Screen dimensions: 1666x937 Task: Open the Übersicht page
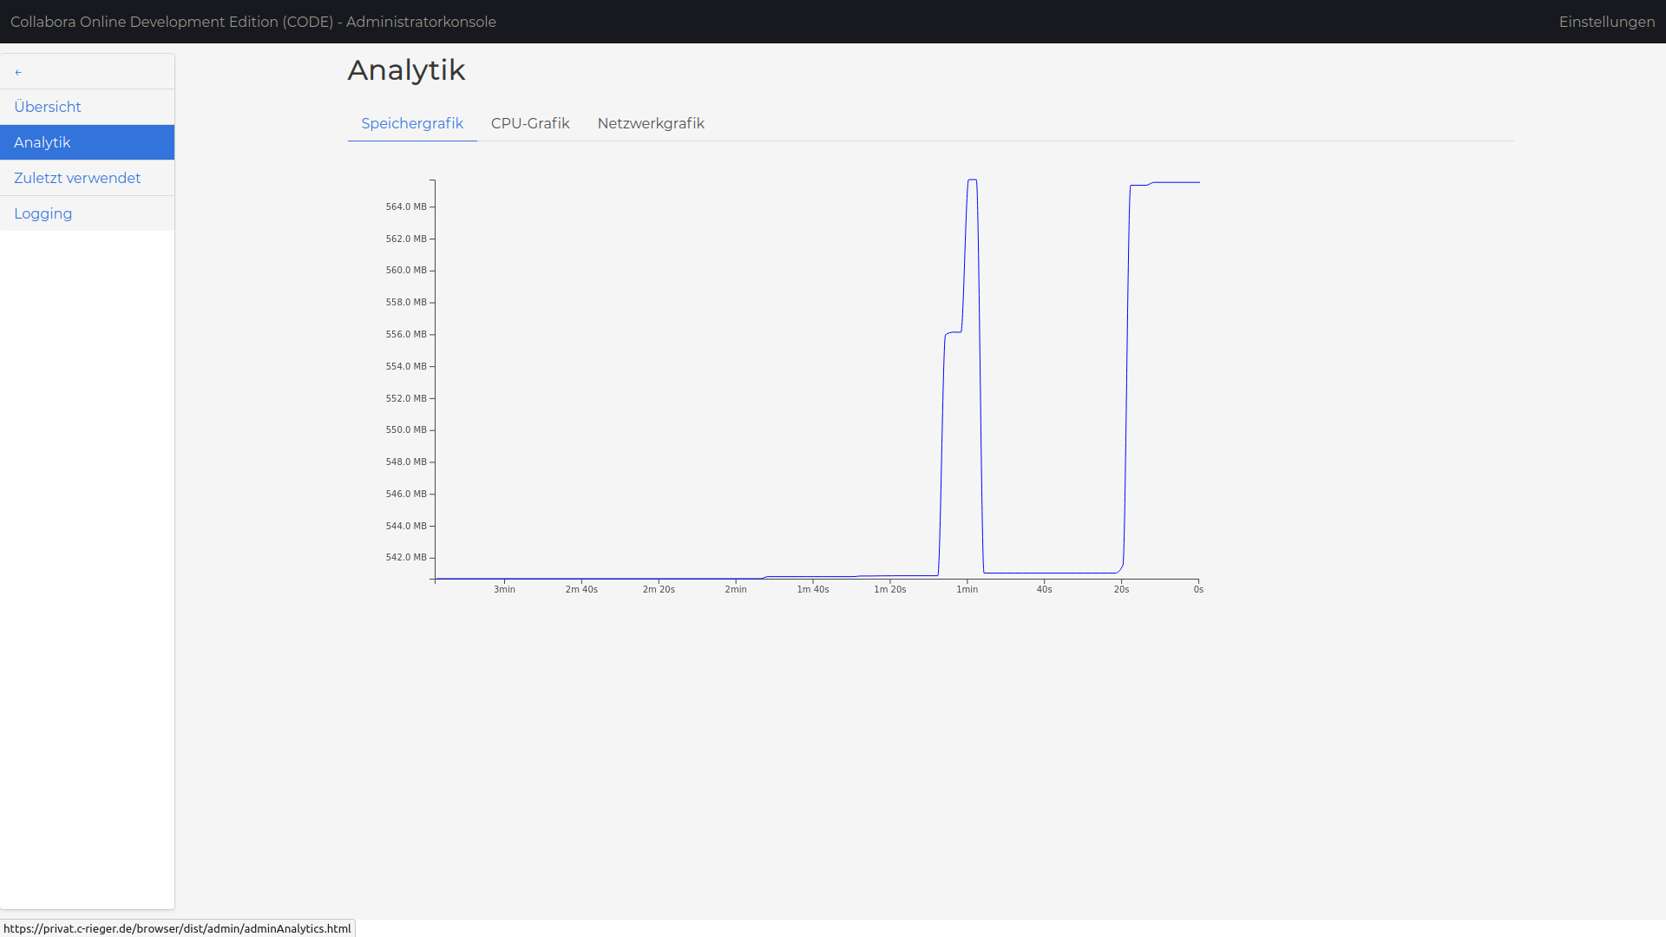coord(87,107)
